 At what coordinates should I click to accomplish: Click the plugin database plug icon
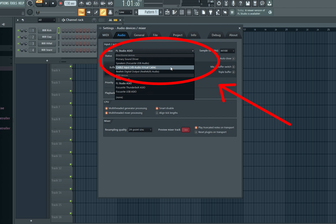210,12
